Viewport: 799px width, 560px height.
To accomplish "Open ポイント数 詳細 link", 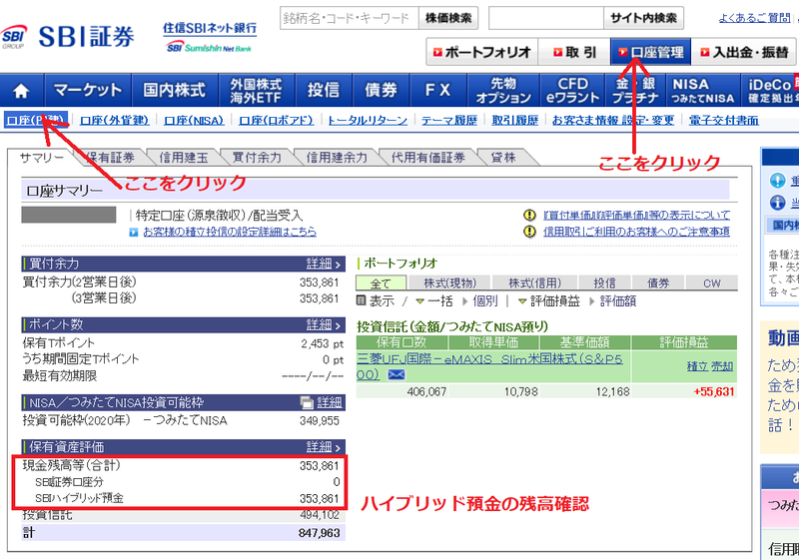I will (x=324, y=324).
